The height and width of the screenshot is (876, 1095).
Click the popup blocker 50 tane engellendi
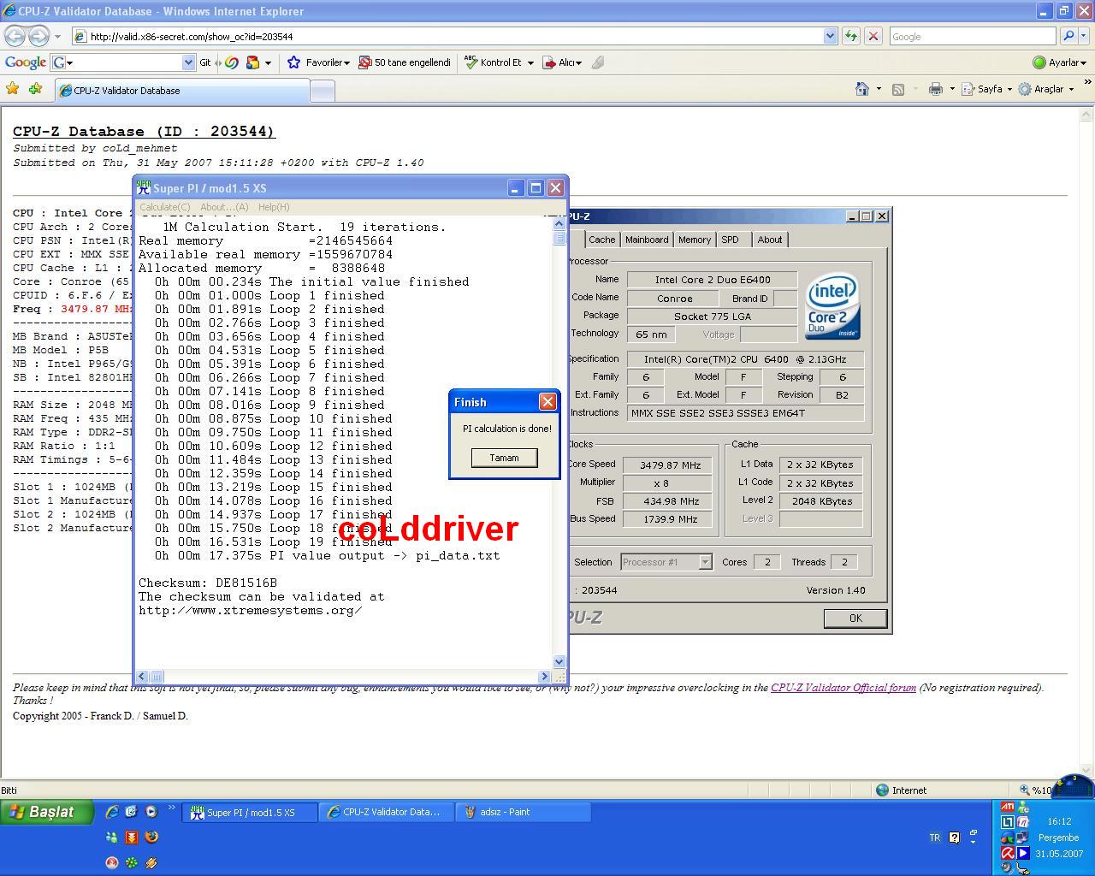pyautogui.click(x=405, y=62)
